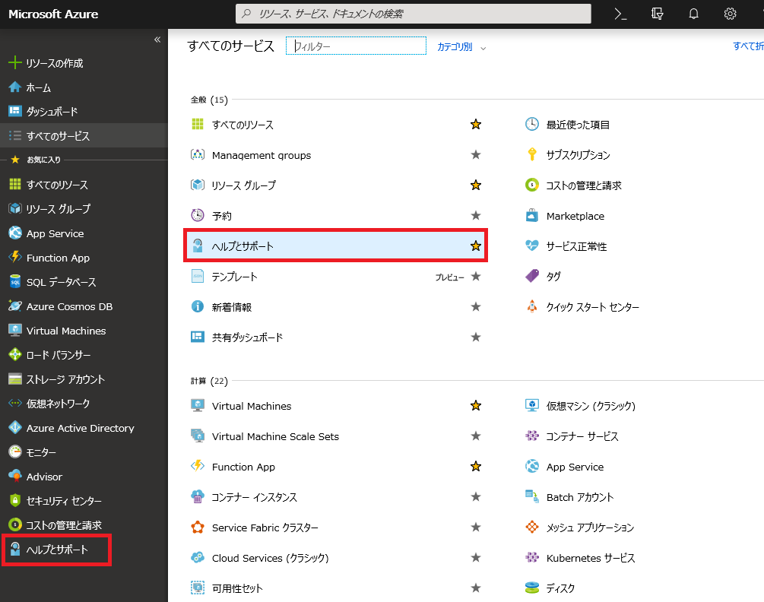Click Marketplace bag icon
The width and height of the screenshot is (764, 602).
pos(532,215)
